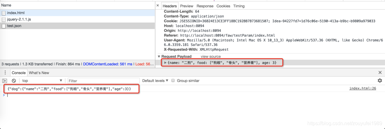Click the file icon next to index.html
Viewport: 385px width, 129px height.
(x=4, y=13)
